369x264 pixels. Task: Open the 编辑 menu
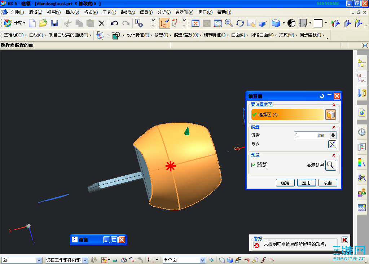tap(35, 12)
